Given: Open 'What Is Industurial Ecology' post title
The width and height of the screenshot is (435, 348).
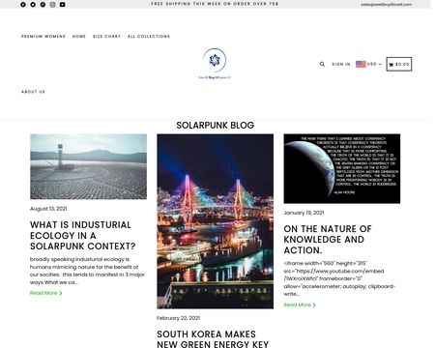Looking at the screenshot, I should [x=83, y=236].
